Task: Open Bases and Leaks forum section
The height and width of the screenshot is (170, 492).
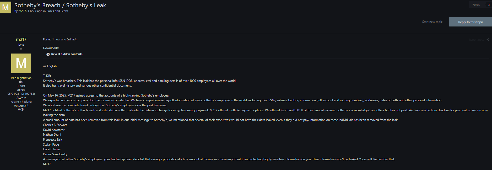Action: [57, 11]
